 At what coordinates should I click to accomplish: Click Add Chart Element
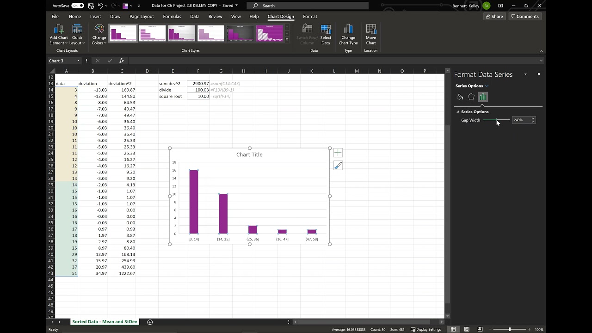[x=59, y=35]
